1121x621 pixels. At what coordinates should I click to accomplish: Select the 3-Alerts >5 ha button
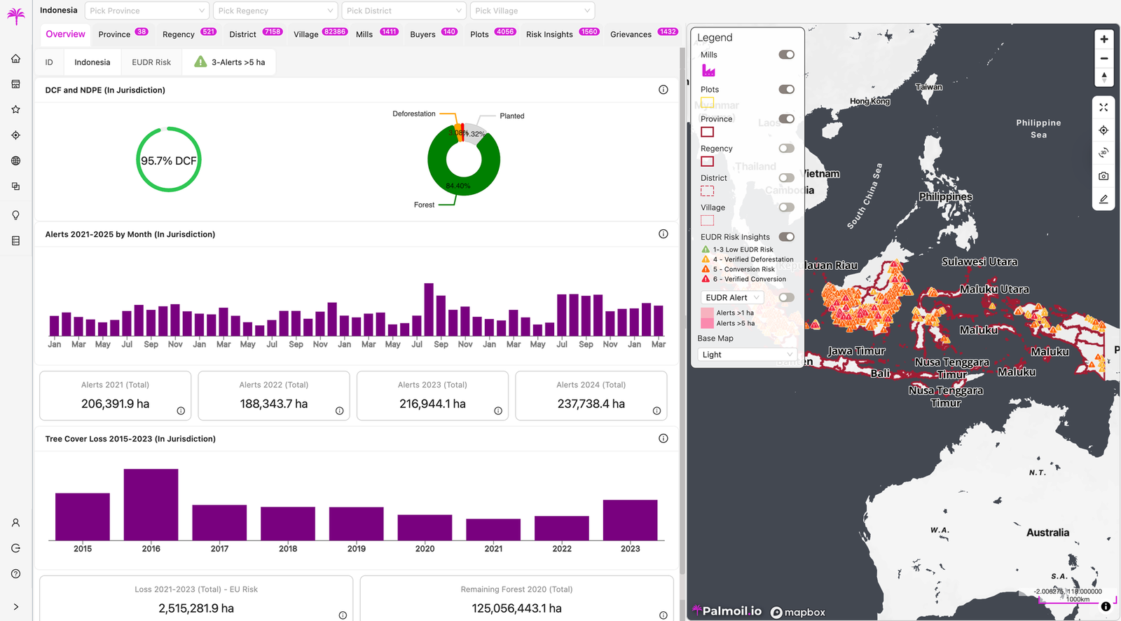pyautogui.click(x=229, y=62)
